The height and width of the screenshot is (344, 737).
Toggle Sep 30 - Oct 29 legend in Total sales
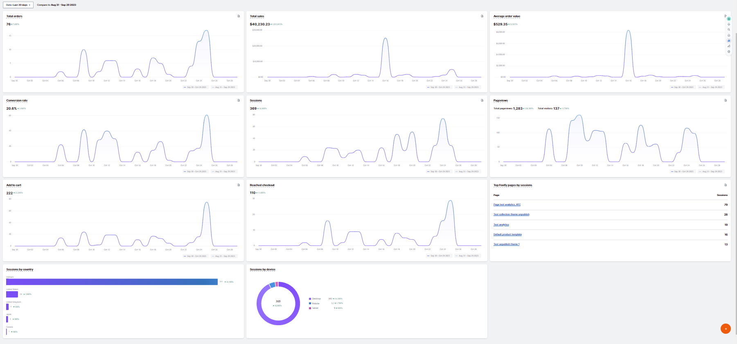[439, 87]
